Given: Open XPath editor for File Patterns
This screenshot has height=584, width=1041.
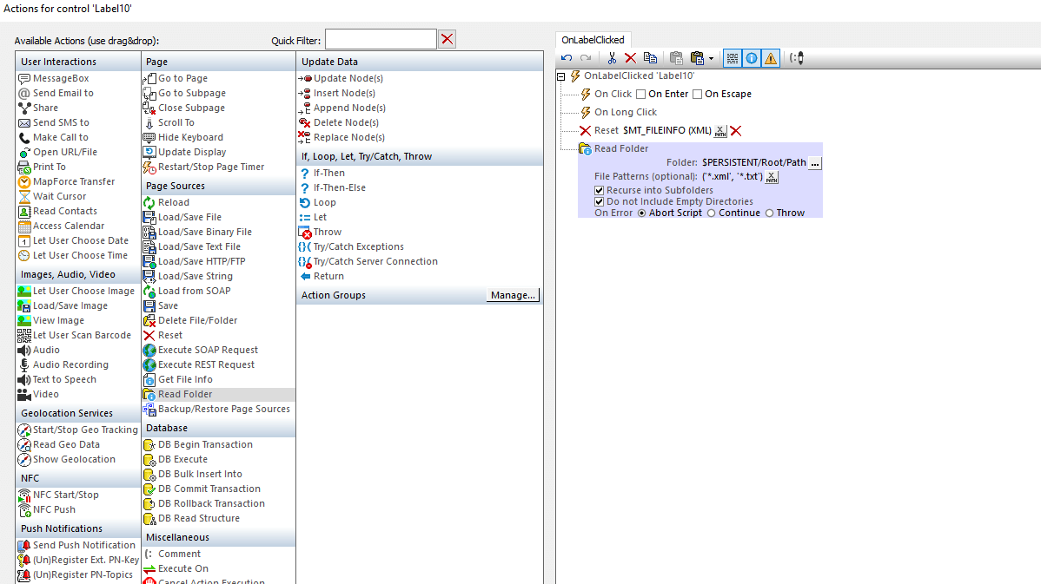Looking at the screenshot, I should pos(772,177).
